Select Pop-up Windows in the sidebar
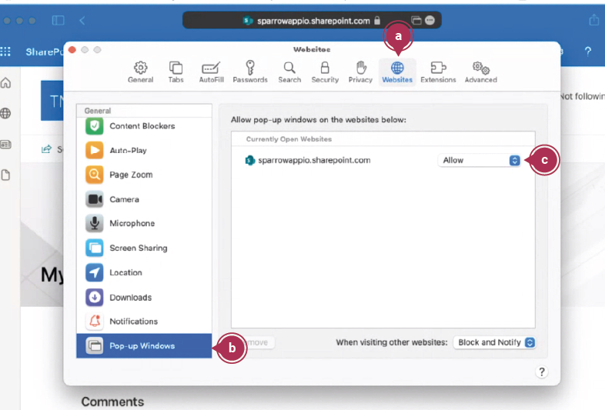 pos(143,346)
